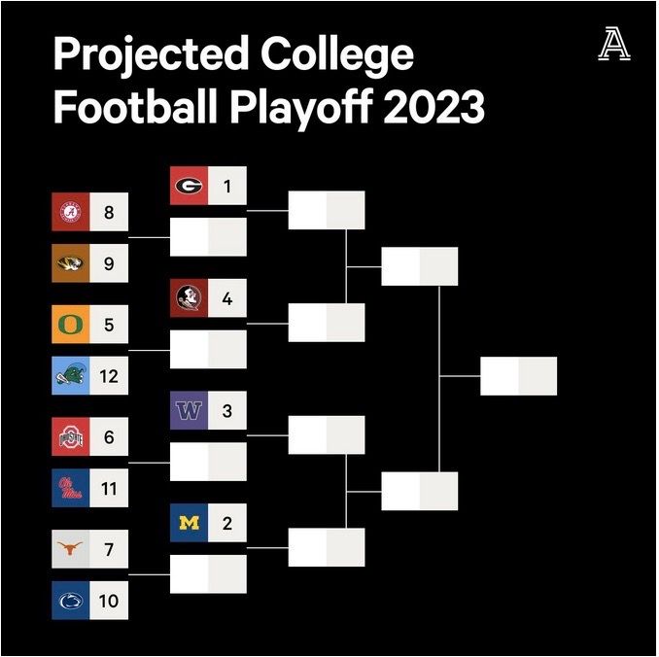
Task: Click the Alabama Crimson Tide logo
Action: 71,212
